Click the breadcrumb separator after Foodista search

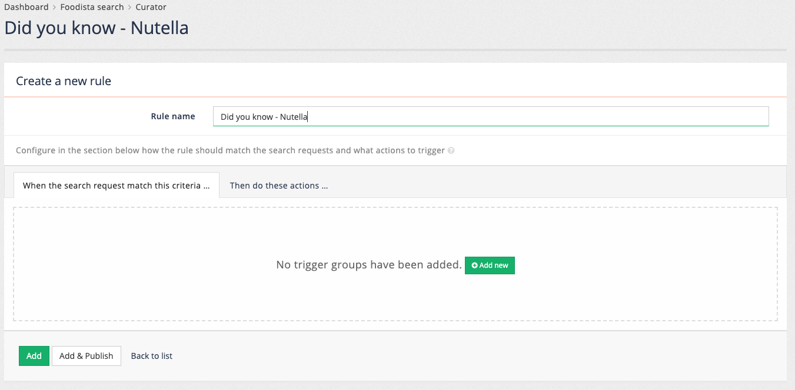click(x=130, y=6)
